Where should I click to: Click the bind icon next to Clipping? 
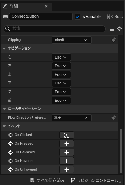(x=114, y=40)
